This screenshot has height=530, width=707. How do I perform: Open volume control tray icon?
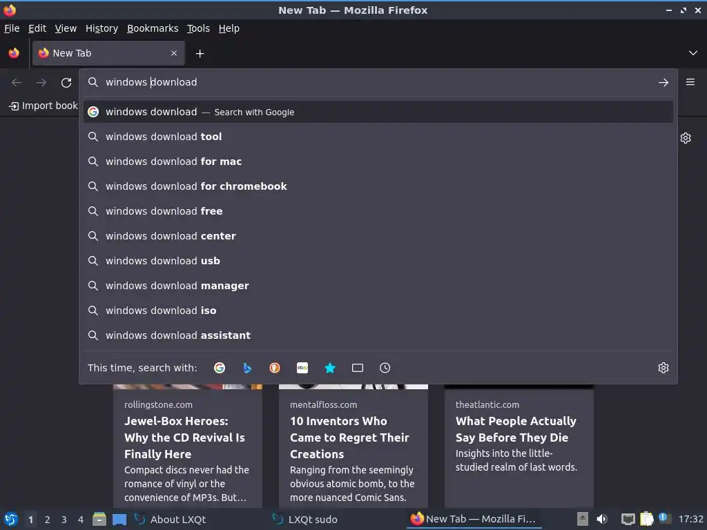point(602,519)
